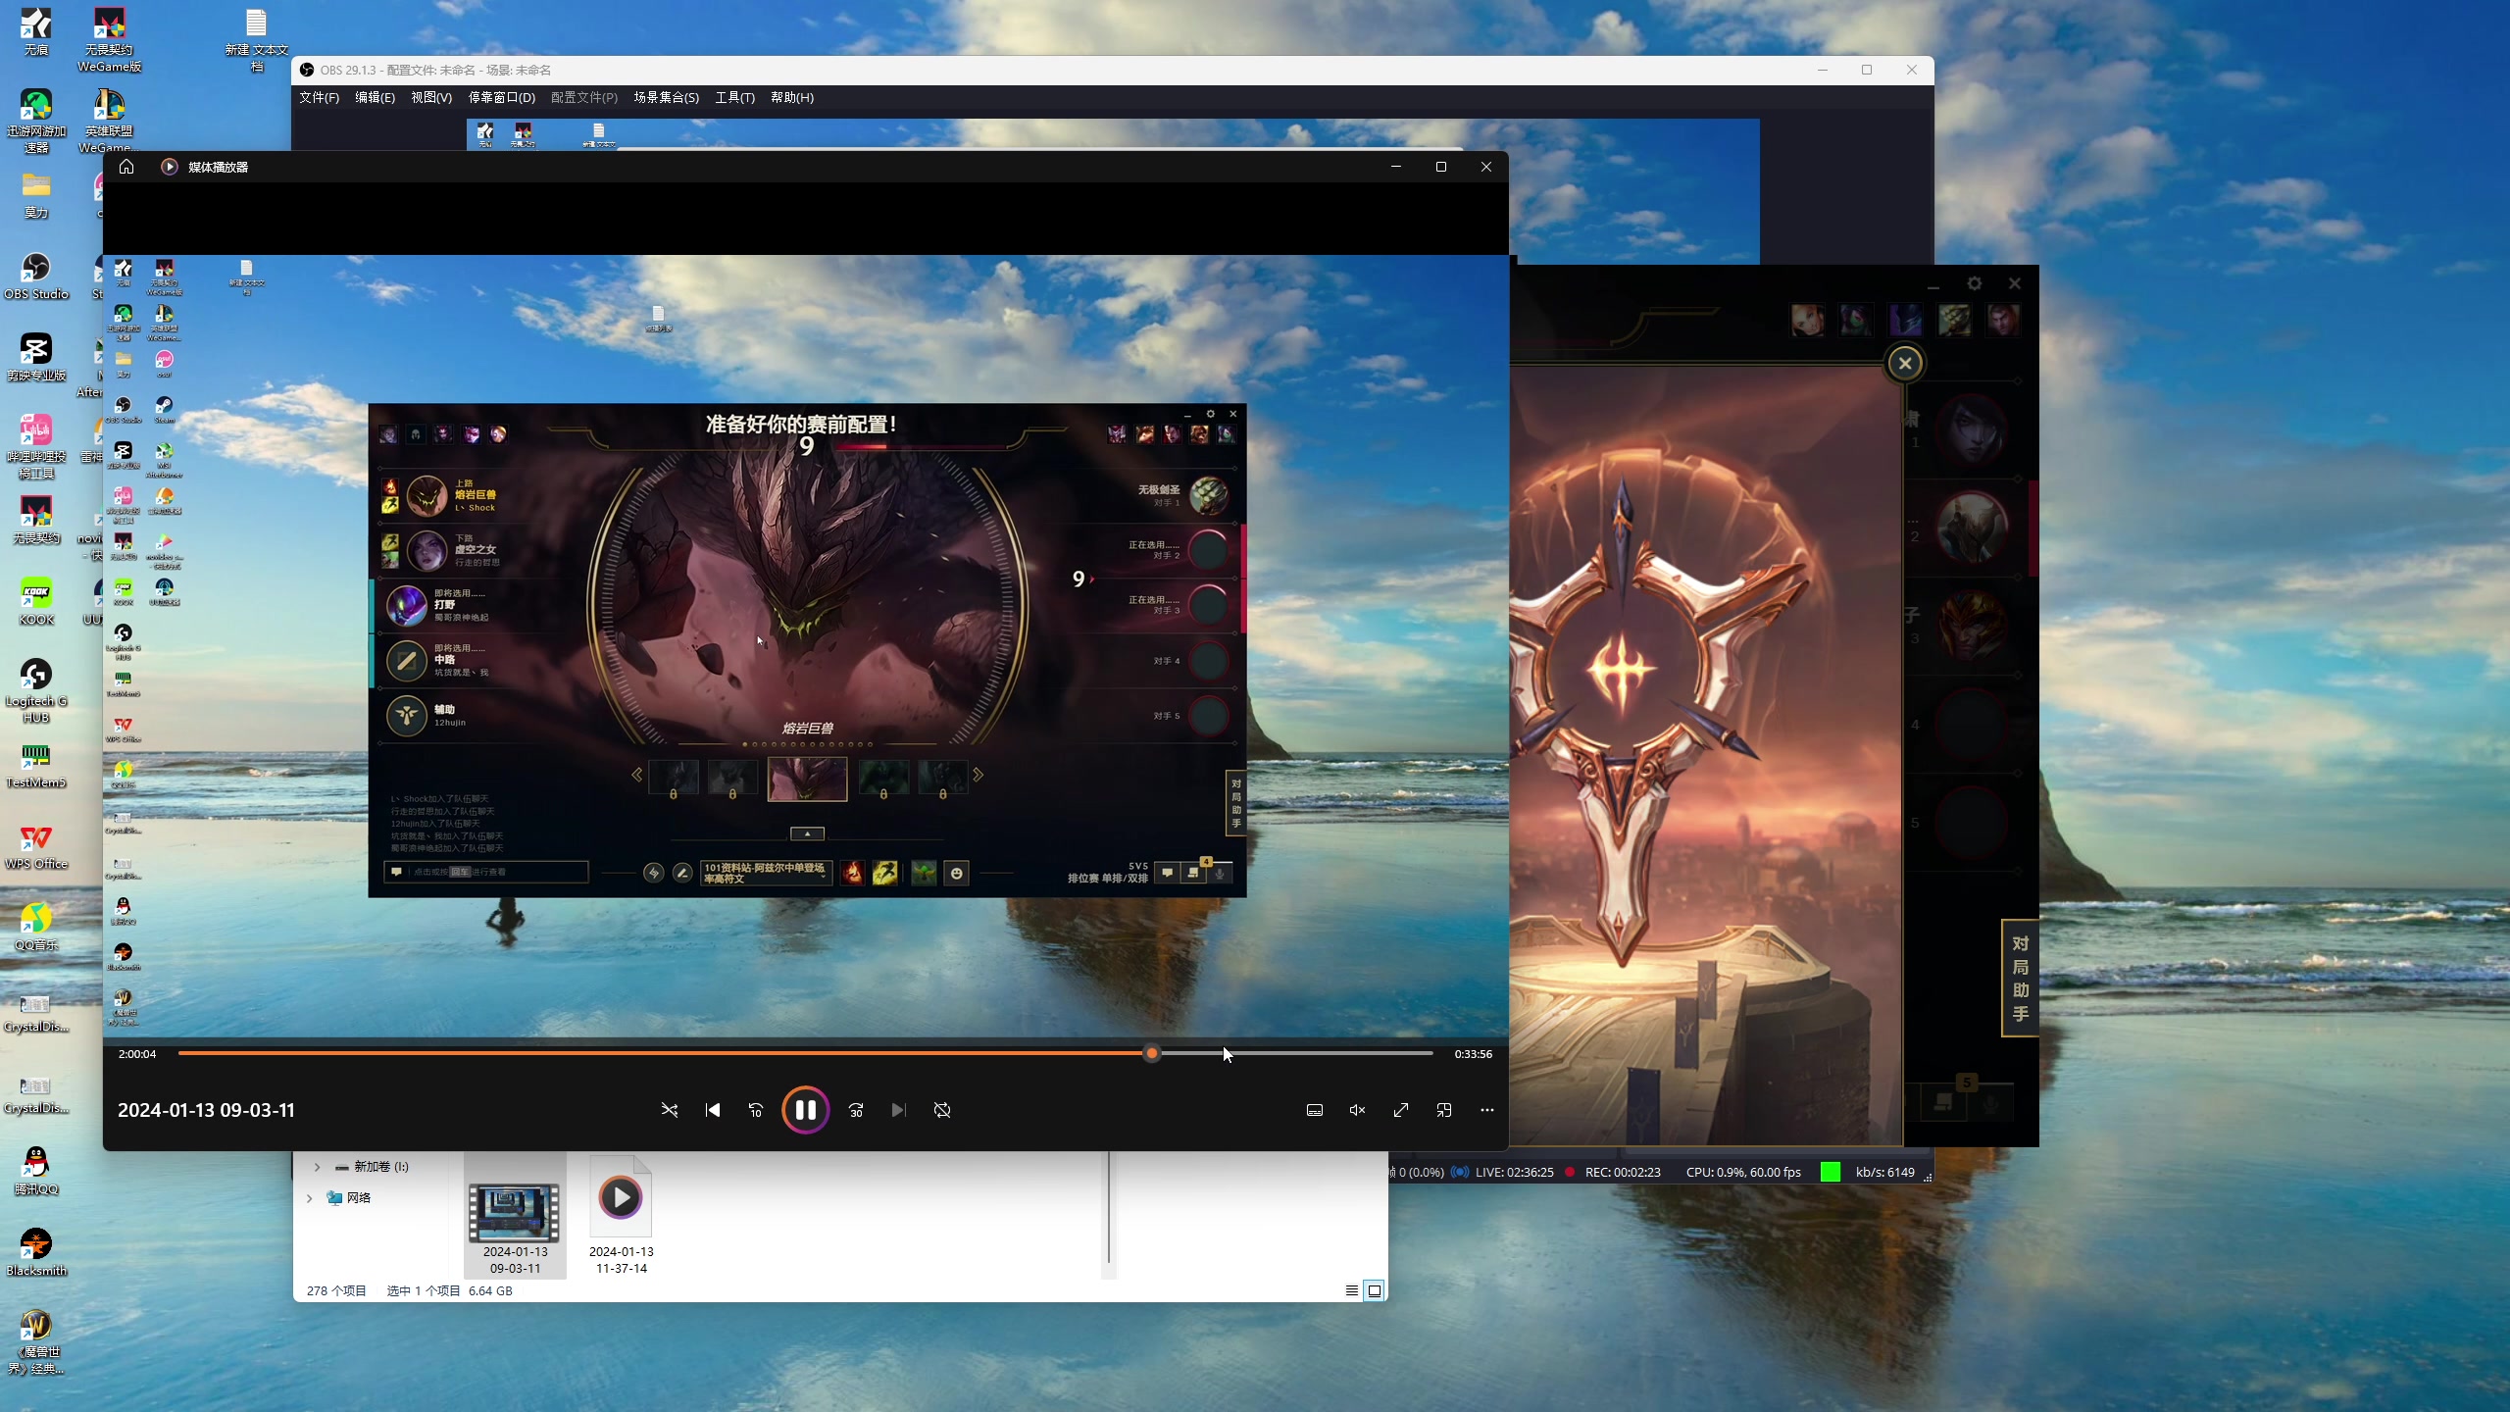2510x1412 pixels.
Task: Toggle shuffle in media player
Action: [670, 1110]
